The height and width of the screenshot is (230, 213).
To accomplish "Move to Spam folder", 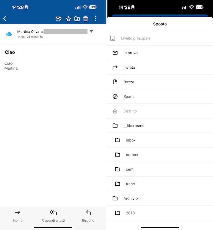I will click(x=160, y=97).
